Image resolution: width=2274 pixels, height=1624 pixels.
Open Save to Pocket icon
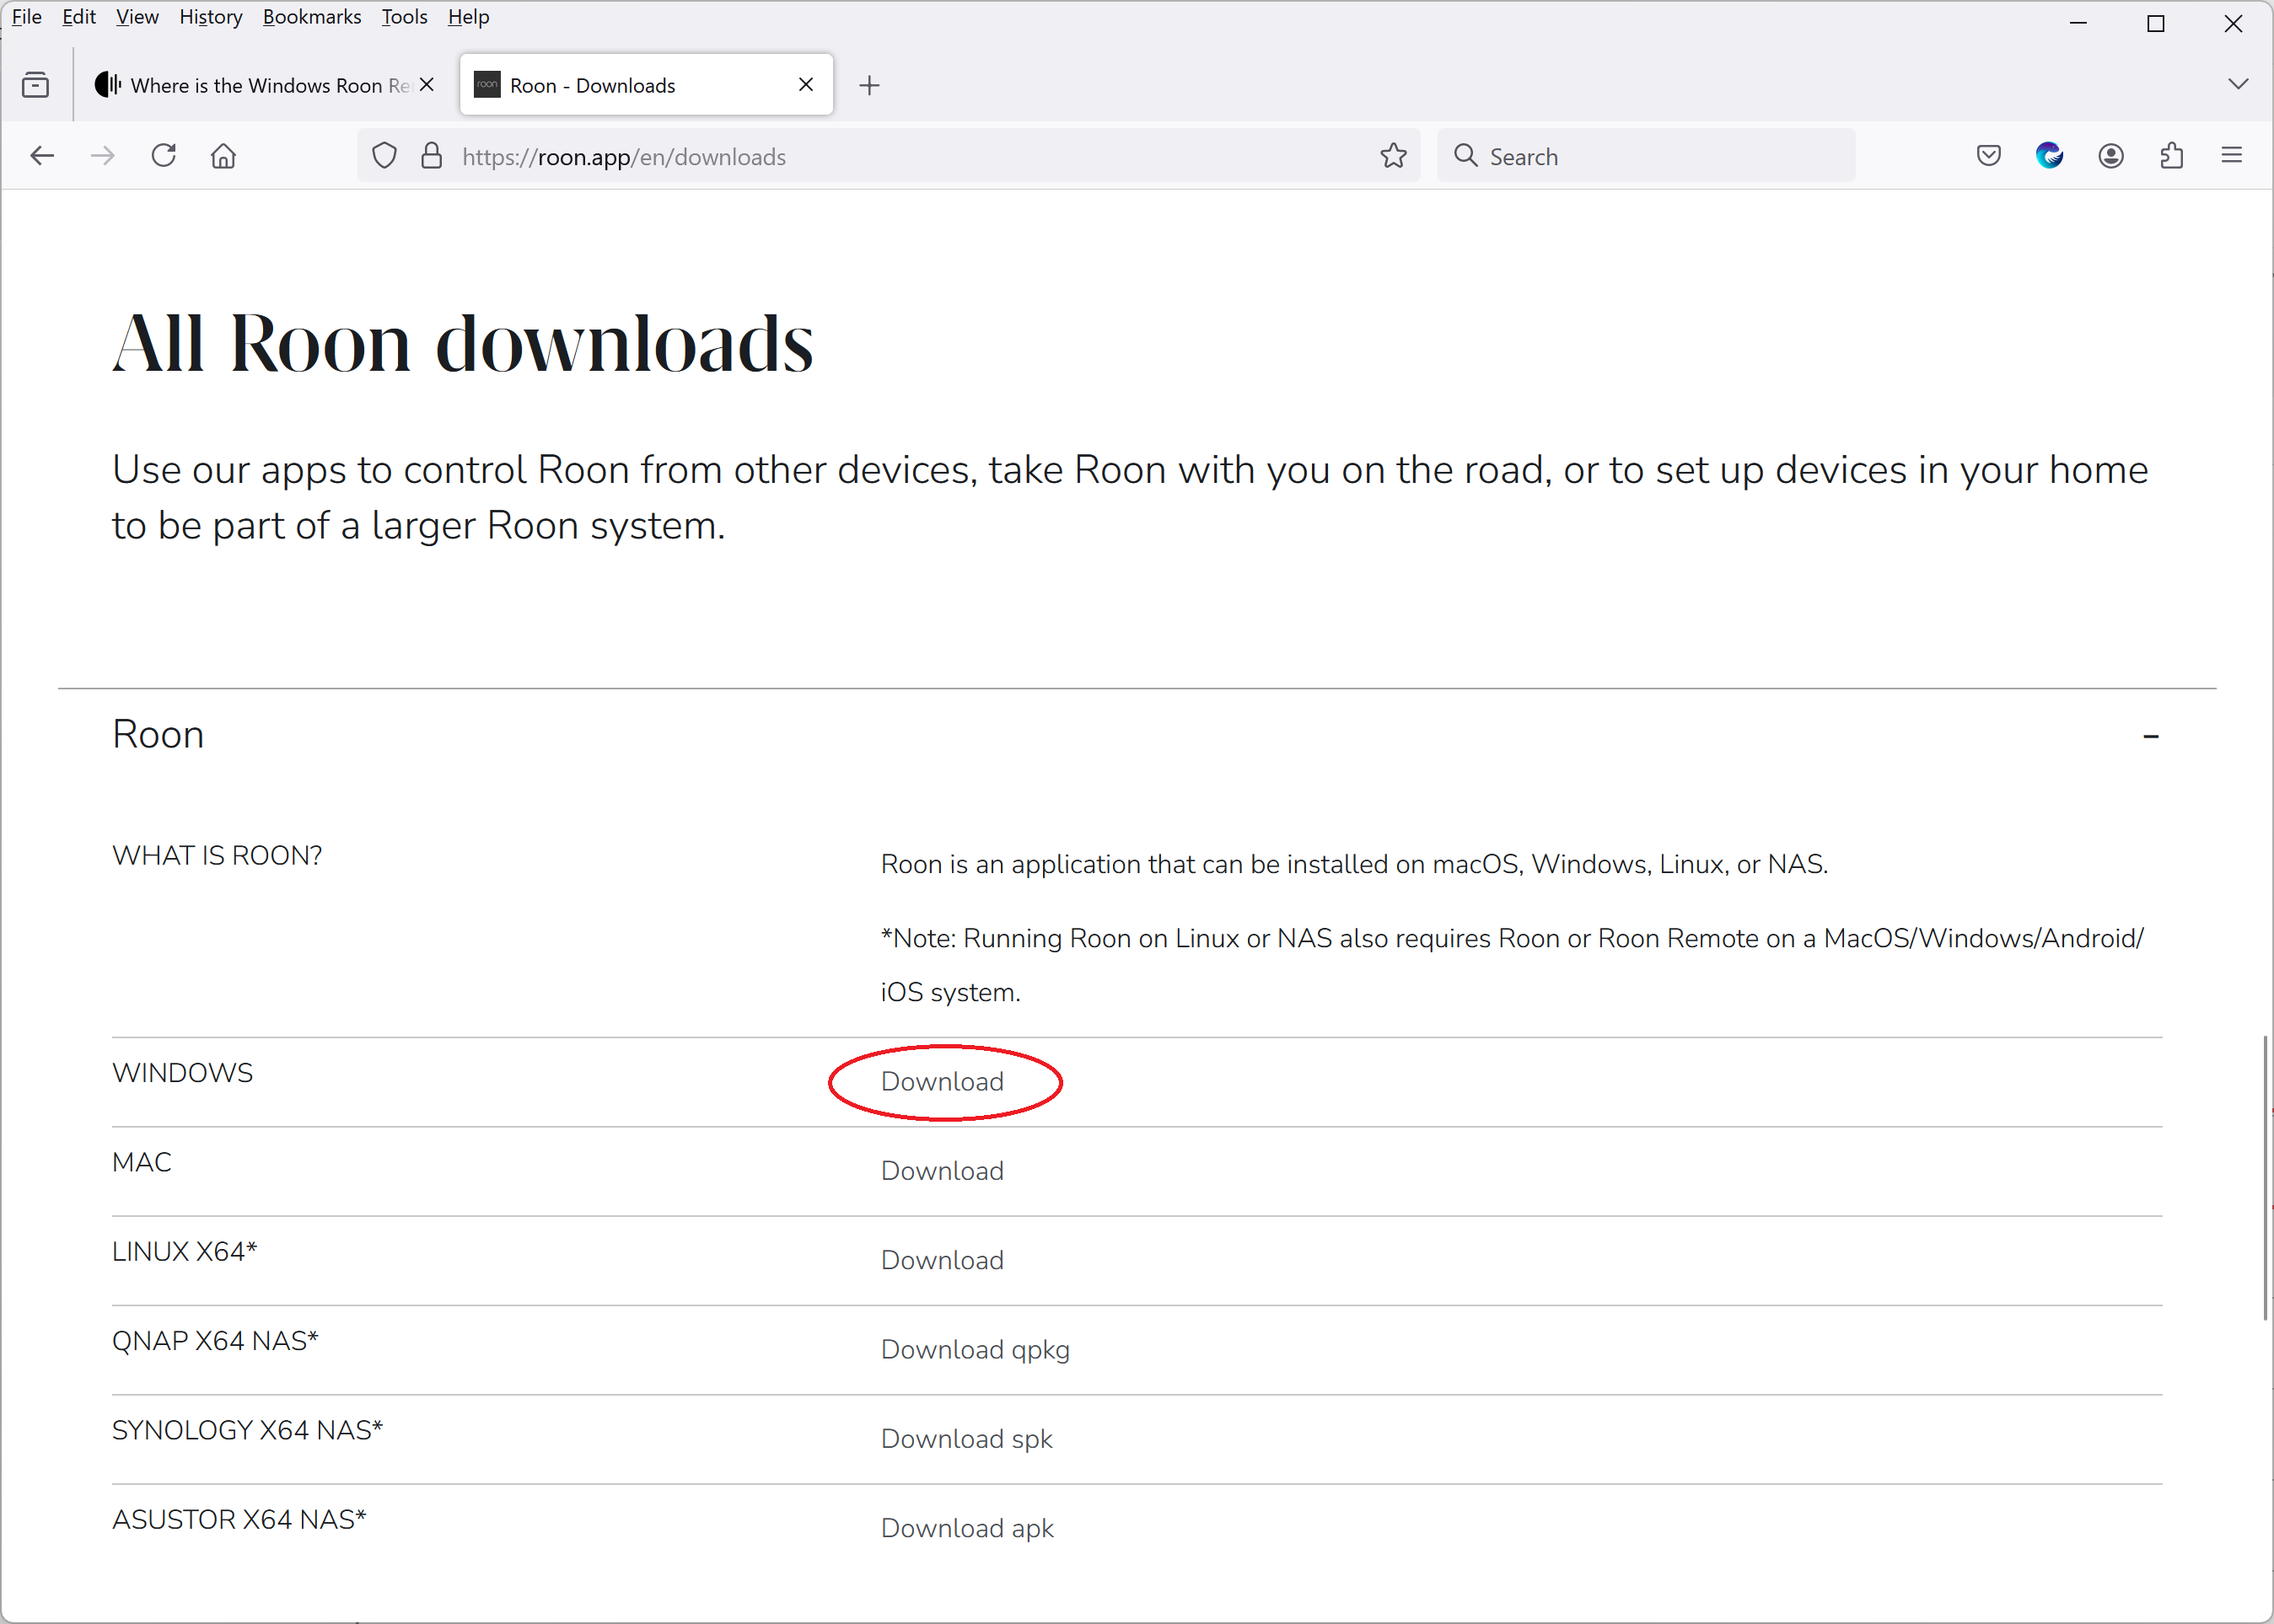1988,156
